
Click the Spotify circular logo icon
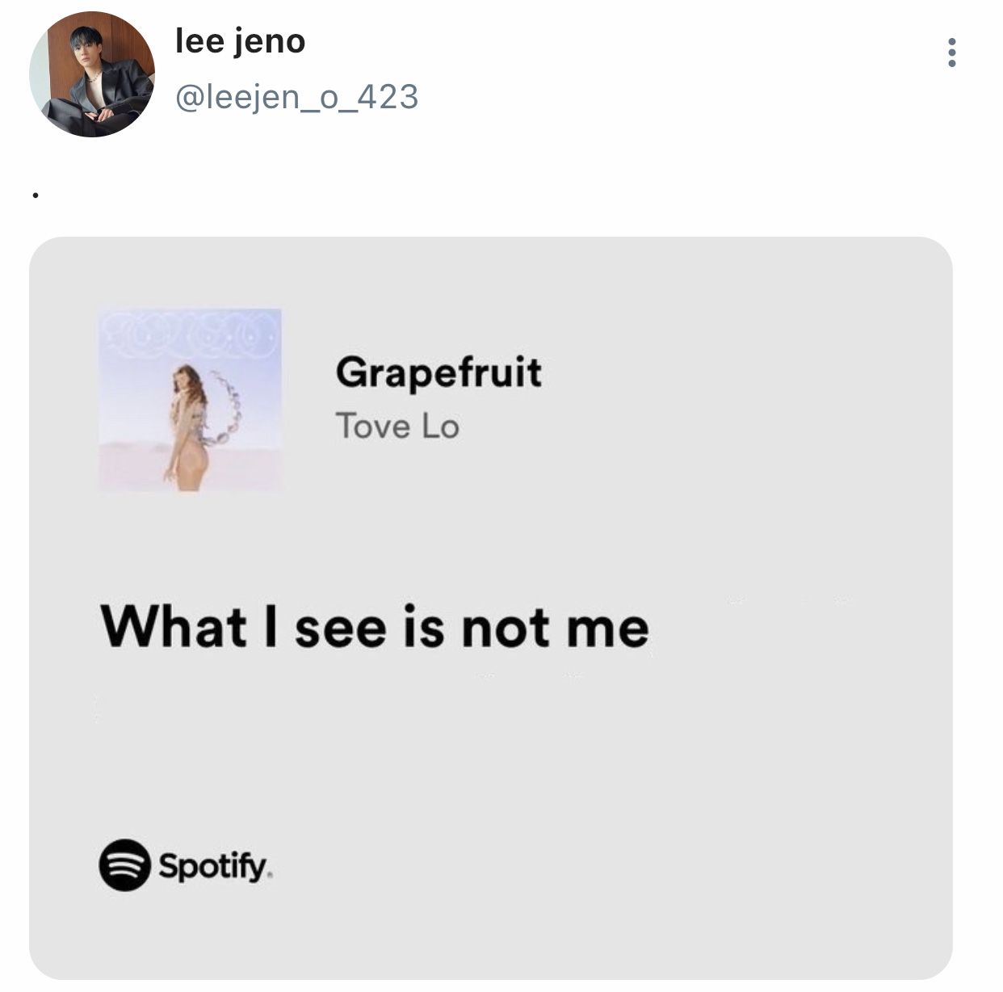click(x=124, y=865)
